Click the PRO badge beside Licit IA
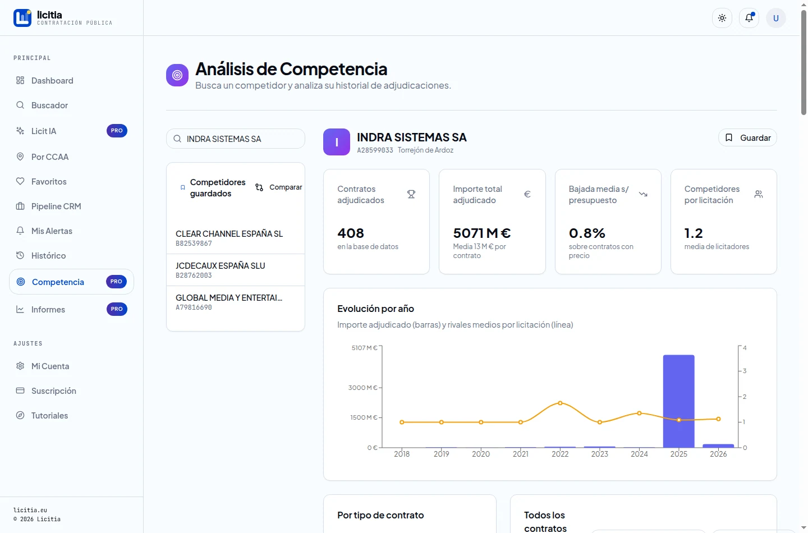Screen dimensions: 808x533 117,131
